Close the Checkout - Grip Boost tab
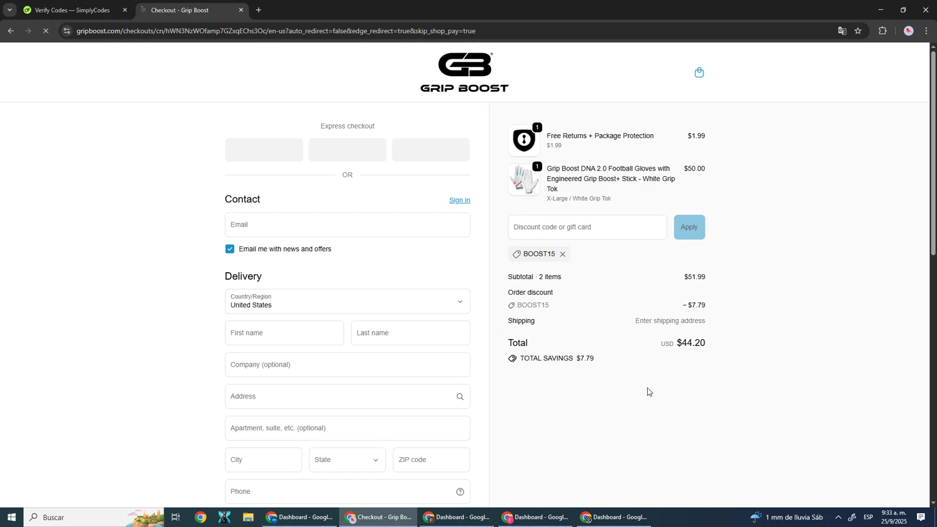Viewport: 937px width, 527px height. click(x=241, y=10)
